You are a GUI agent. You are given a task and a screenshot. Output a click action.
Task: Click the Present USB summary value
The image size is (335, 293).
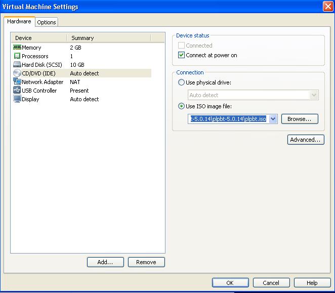click(x=79, y=91)
